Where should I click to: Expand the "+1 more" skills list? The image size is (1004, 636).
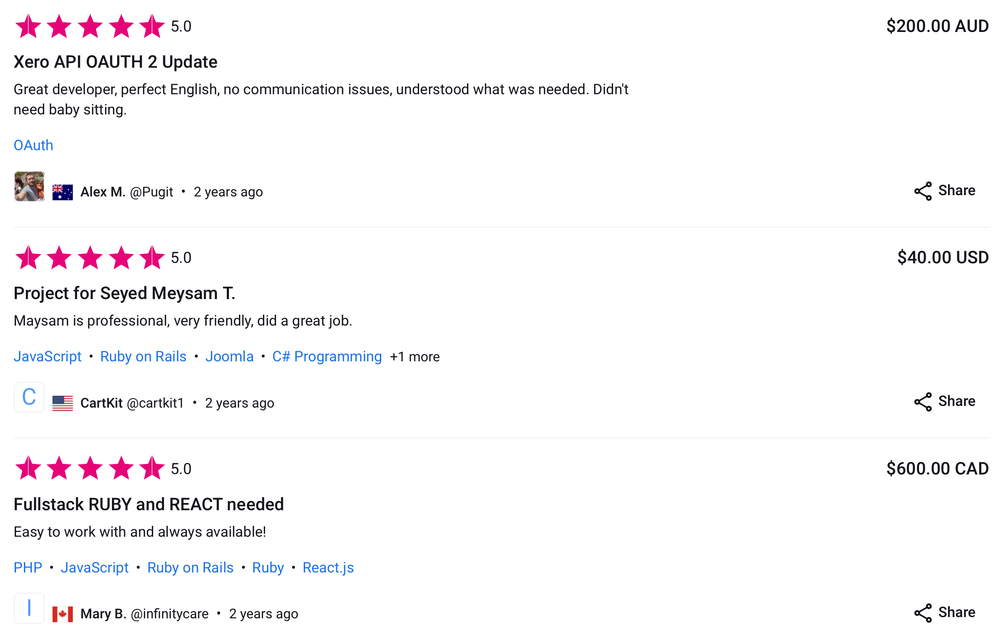click(x=414, y=357)
